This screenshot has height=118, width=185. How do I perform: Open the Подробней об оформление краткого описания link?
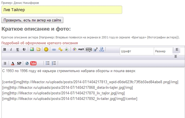(40, 43)
